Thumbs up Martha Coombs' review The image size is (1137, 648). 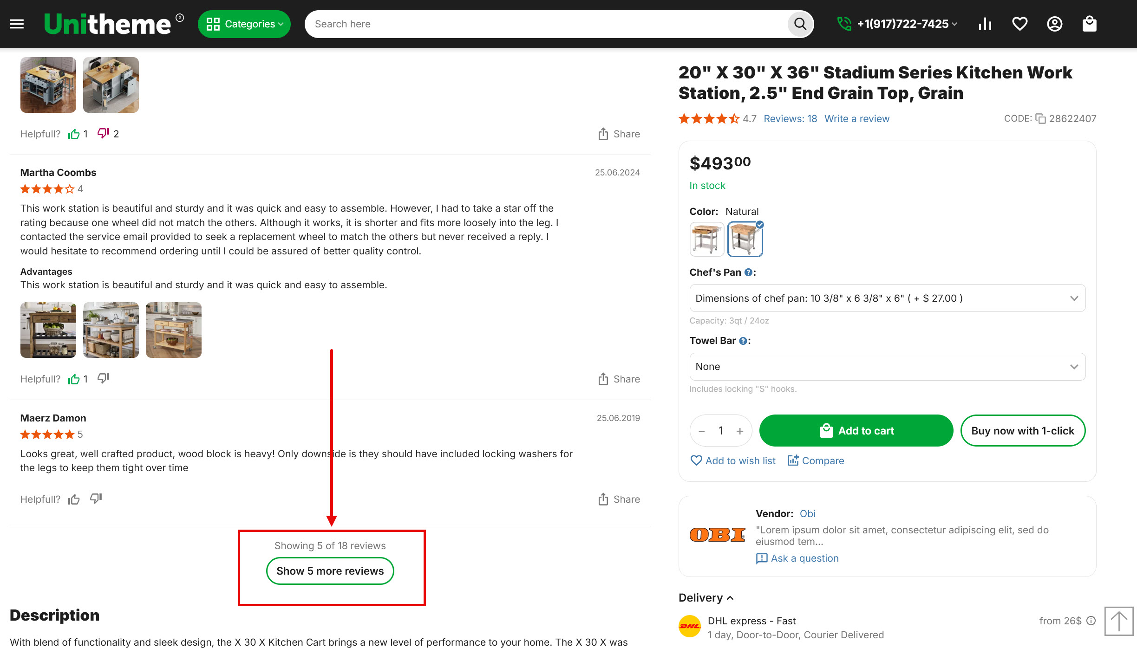click(74, 379)
